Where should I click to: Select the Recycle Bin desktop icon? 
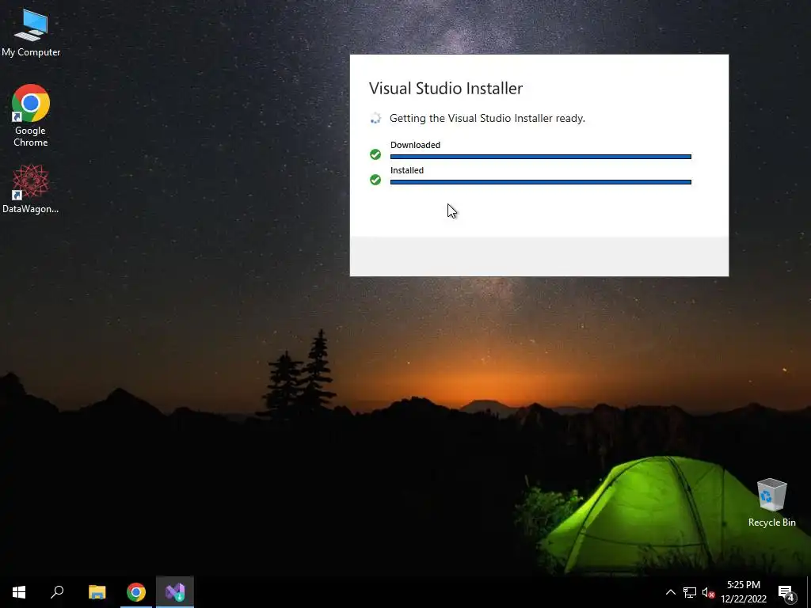(771, 503)
